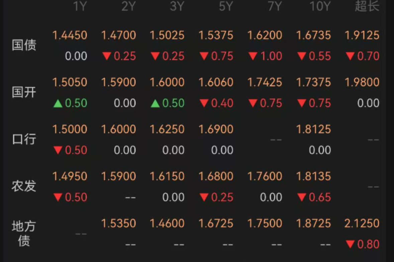The image size is (394, 262).
Task: Select the 1Y column header
Action: pyautogui.click(x=80, y=6)
